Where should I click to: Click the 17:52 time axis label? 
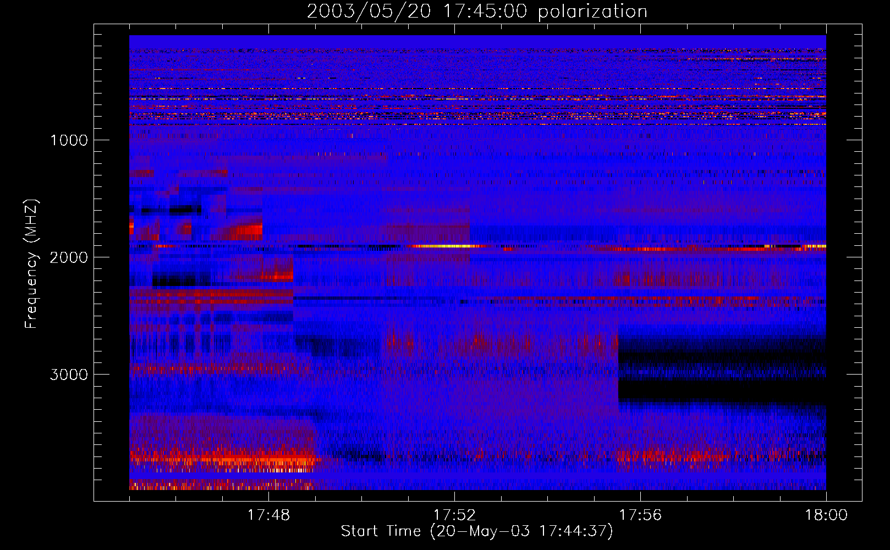click(454, 515)
